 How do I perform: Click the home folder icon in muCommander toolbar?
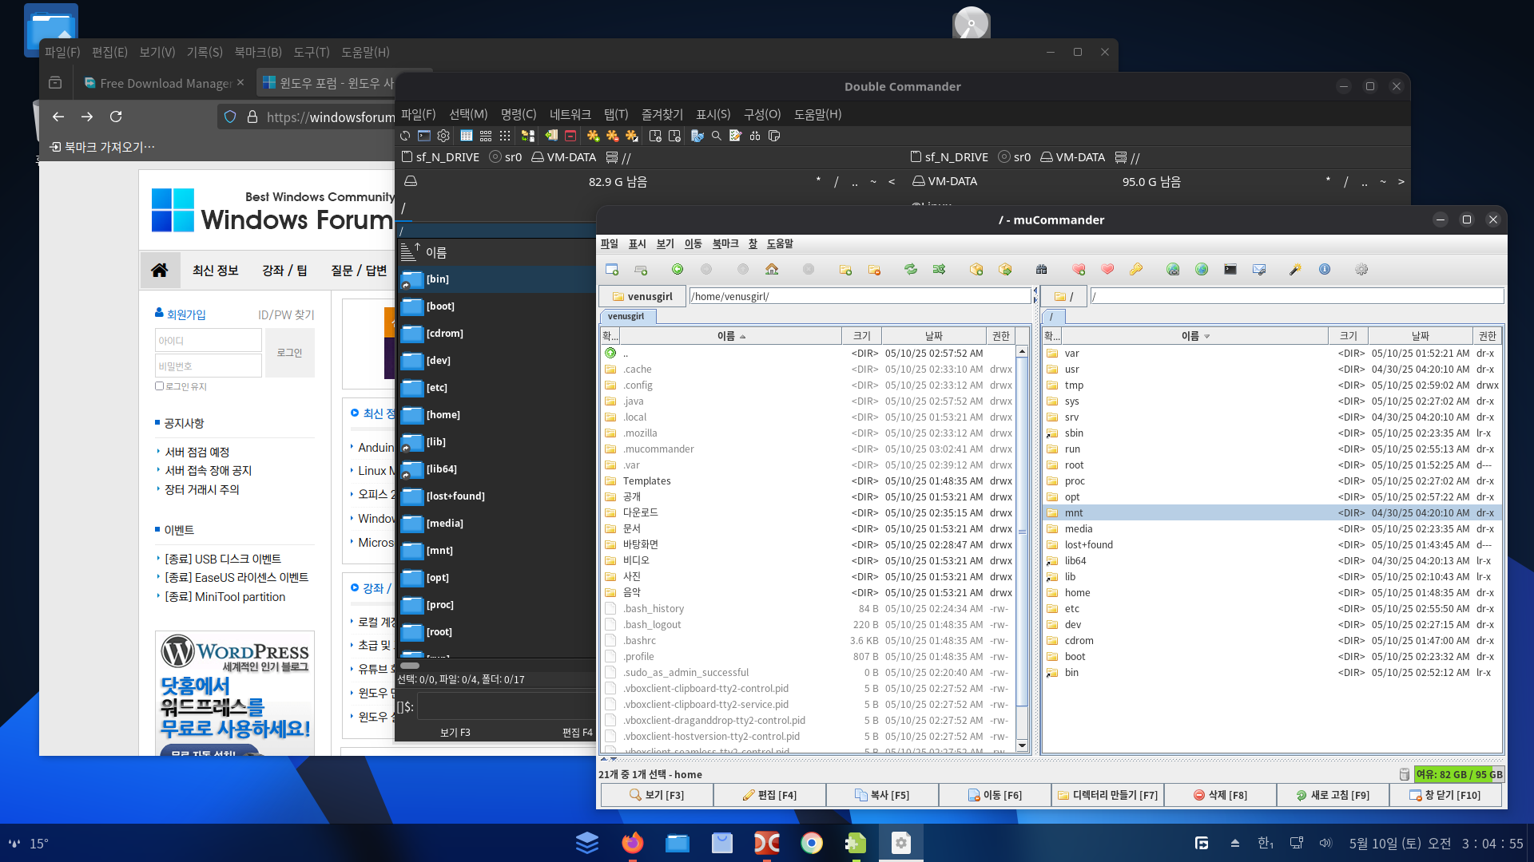772,270
